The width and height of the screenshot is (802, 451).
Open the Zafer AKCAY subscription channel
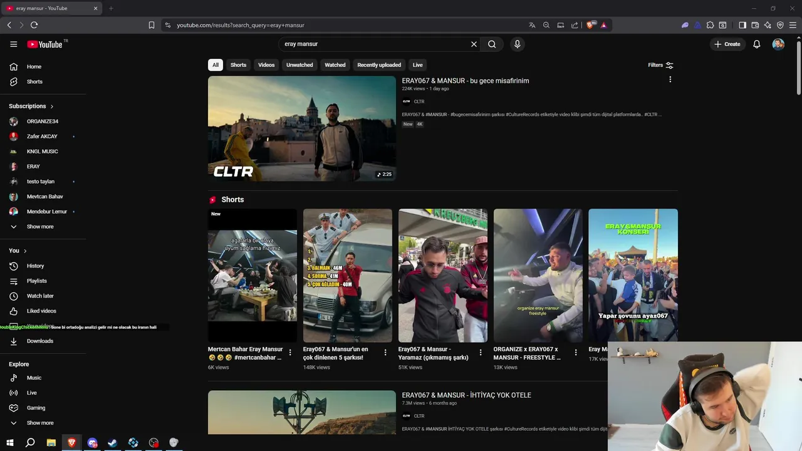tap(43, 137)
